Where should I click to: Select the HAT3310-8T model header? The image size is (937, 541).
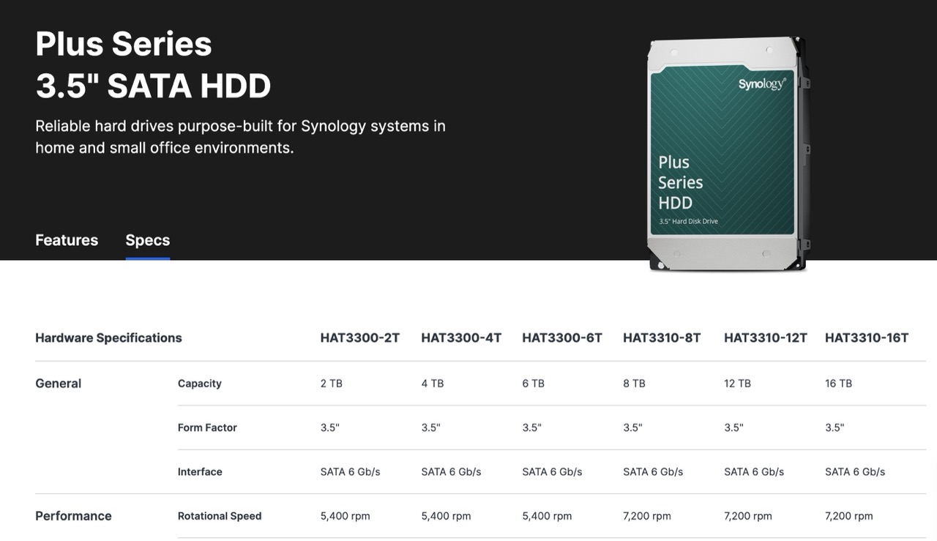click(661, 337)
